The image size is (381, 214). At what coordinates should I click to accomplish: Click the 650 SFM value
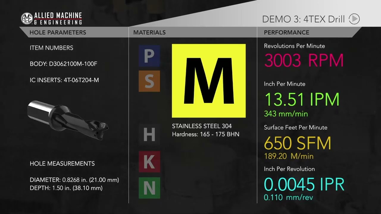tap(298, 143)
